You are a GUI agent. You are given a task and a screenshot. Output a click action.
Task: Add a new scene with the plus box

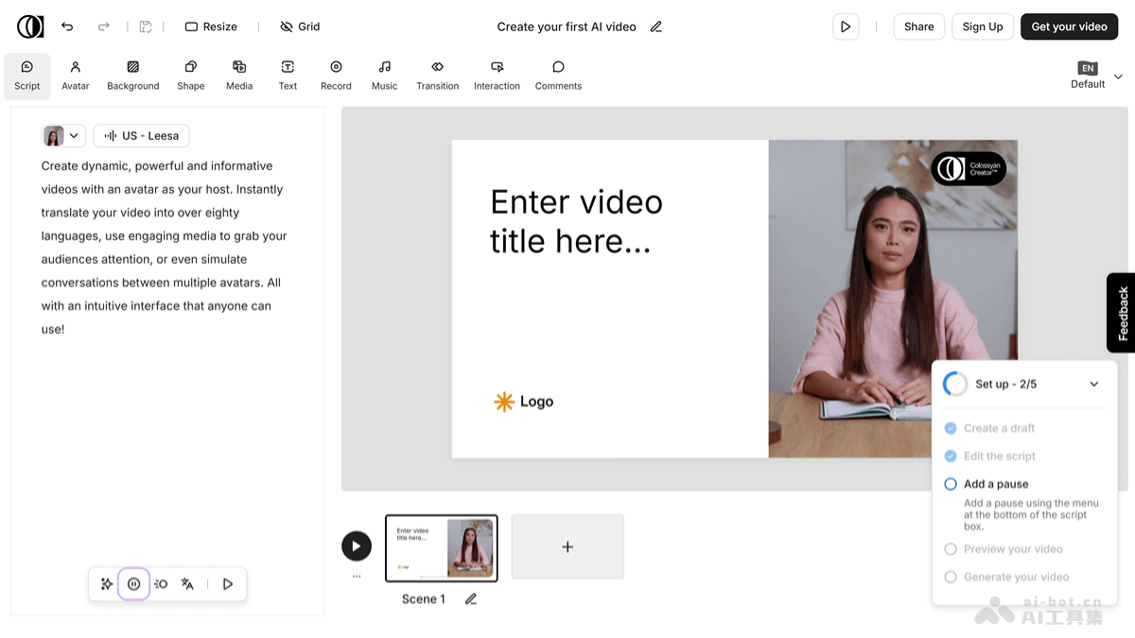(567, 546)
